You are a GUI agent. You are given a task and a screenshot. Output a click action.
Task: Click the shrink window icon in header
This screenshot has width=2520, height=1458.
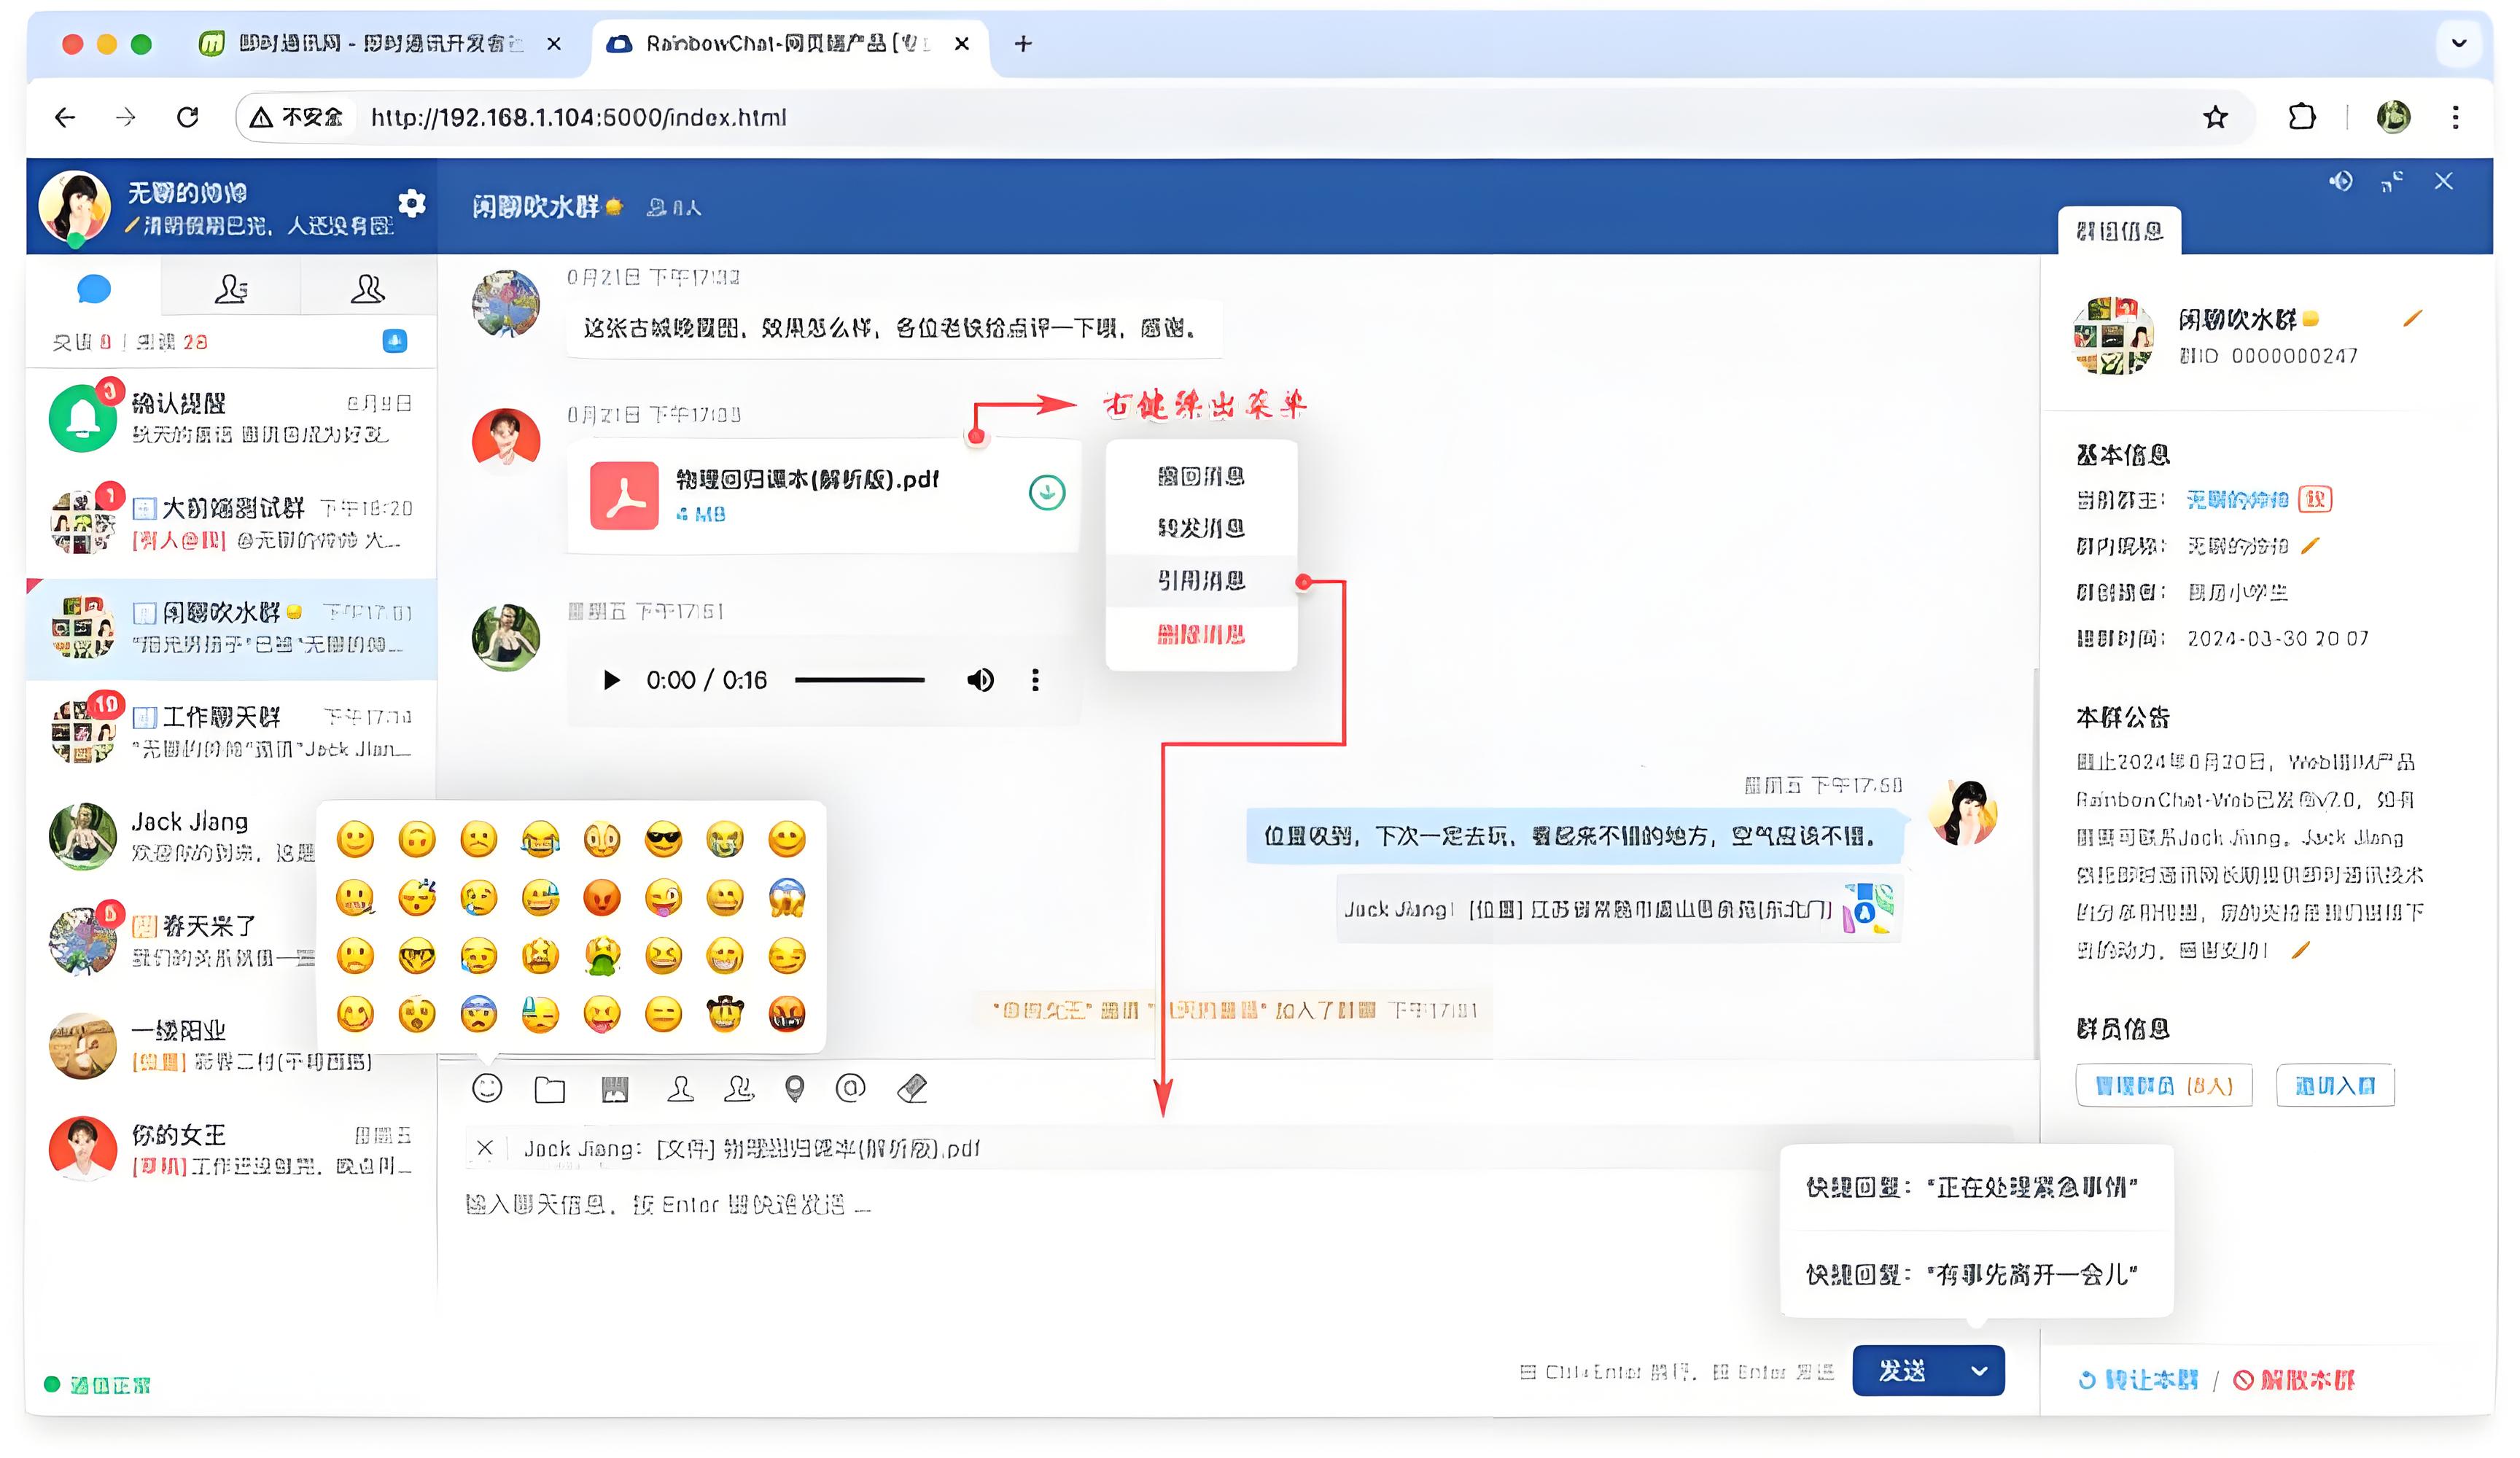2392,181
